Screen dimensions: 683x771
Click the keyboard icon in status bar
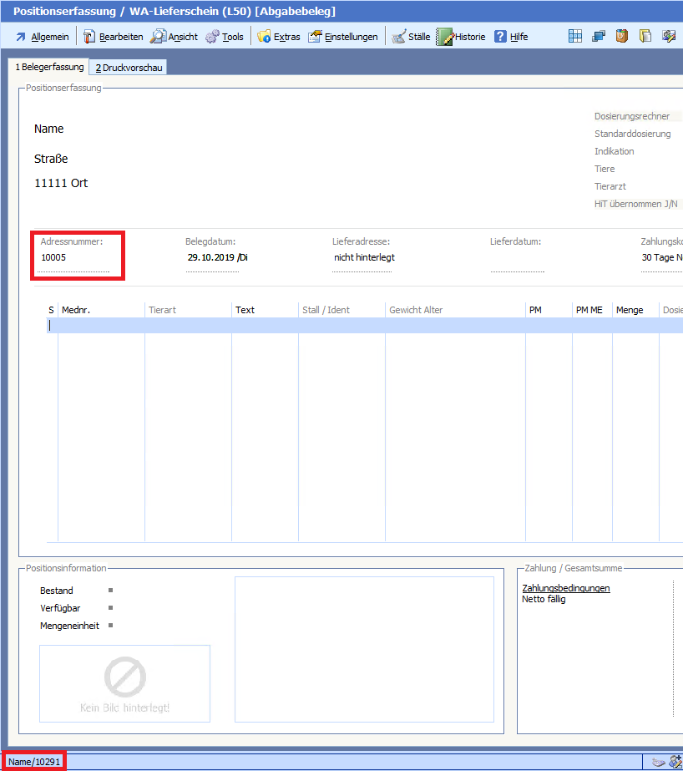[x=659, y=761]
